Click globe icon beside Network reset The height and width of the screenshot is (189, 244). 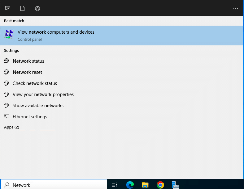7,72
